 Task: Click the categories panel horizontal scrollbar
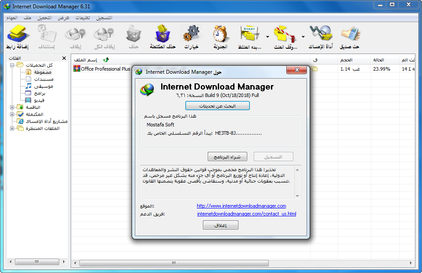(x=37, y=262)
